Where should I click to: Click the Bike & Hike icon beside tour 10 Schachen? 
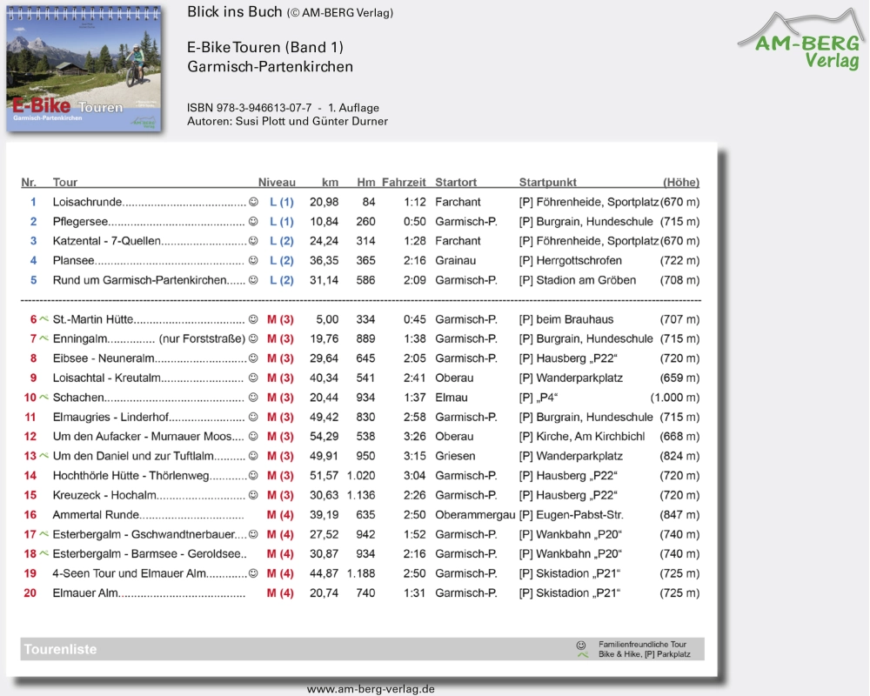43,397
